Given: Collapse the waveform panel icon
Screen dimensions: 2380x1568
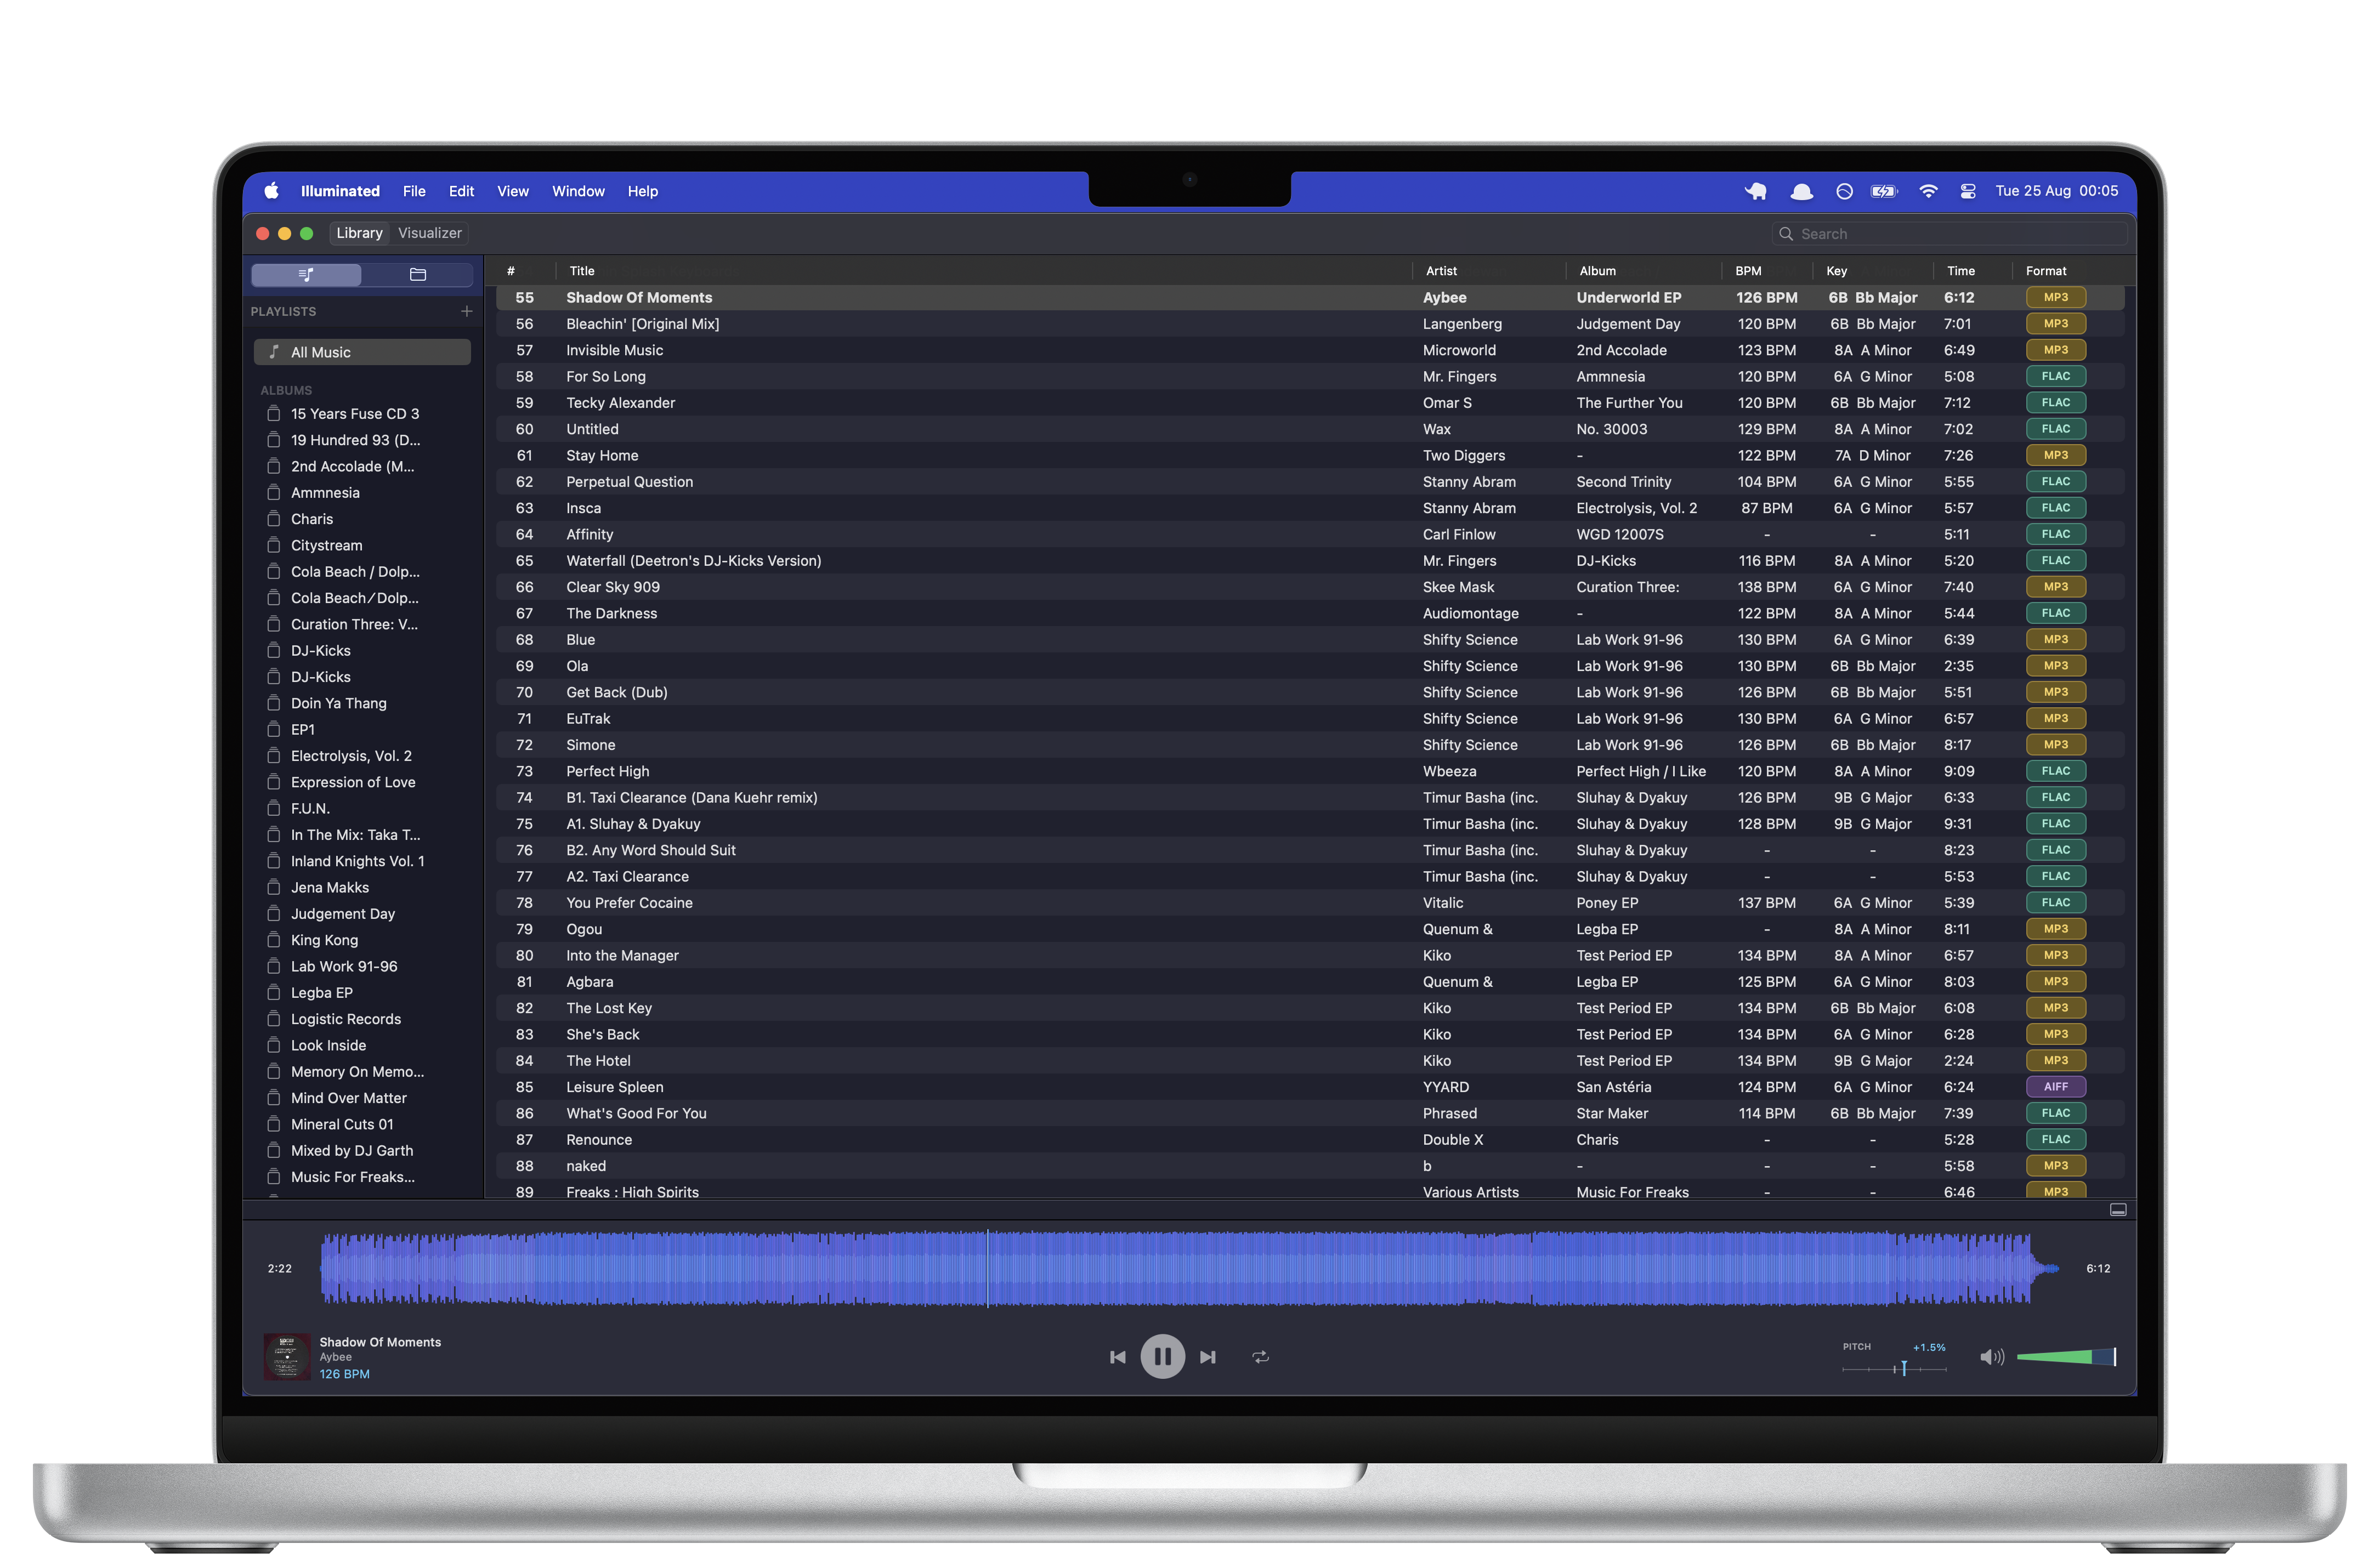Looking at the screenshot, I should [2117, 1209].
